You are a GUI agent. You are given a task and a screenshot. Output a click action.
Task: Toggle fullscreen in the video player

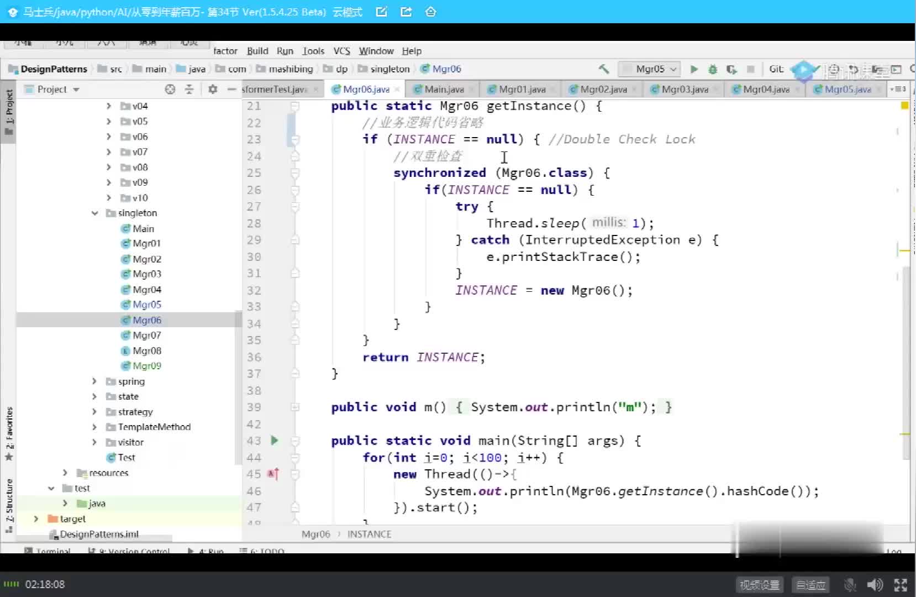pos(901,585)
